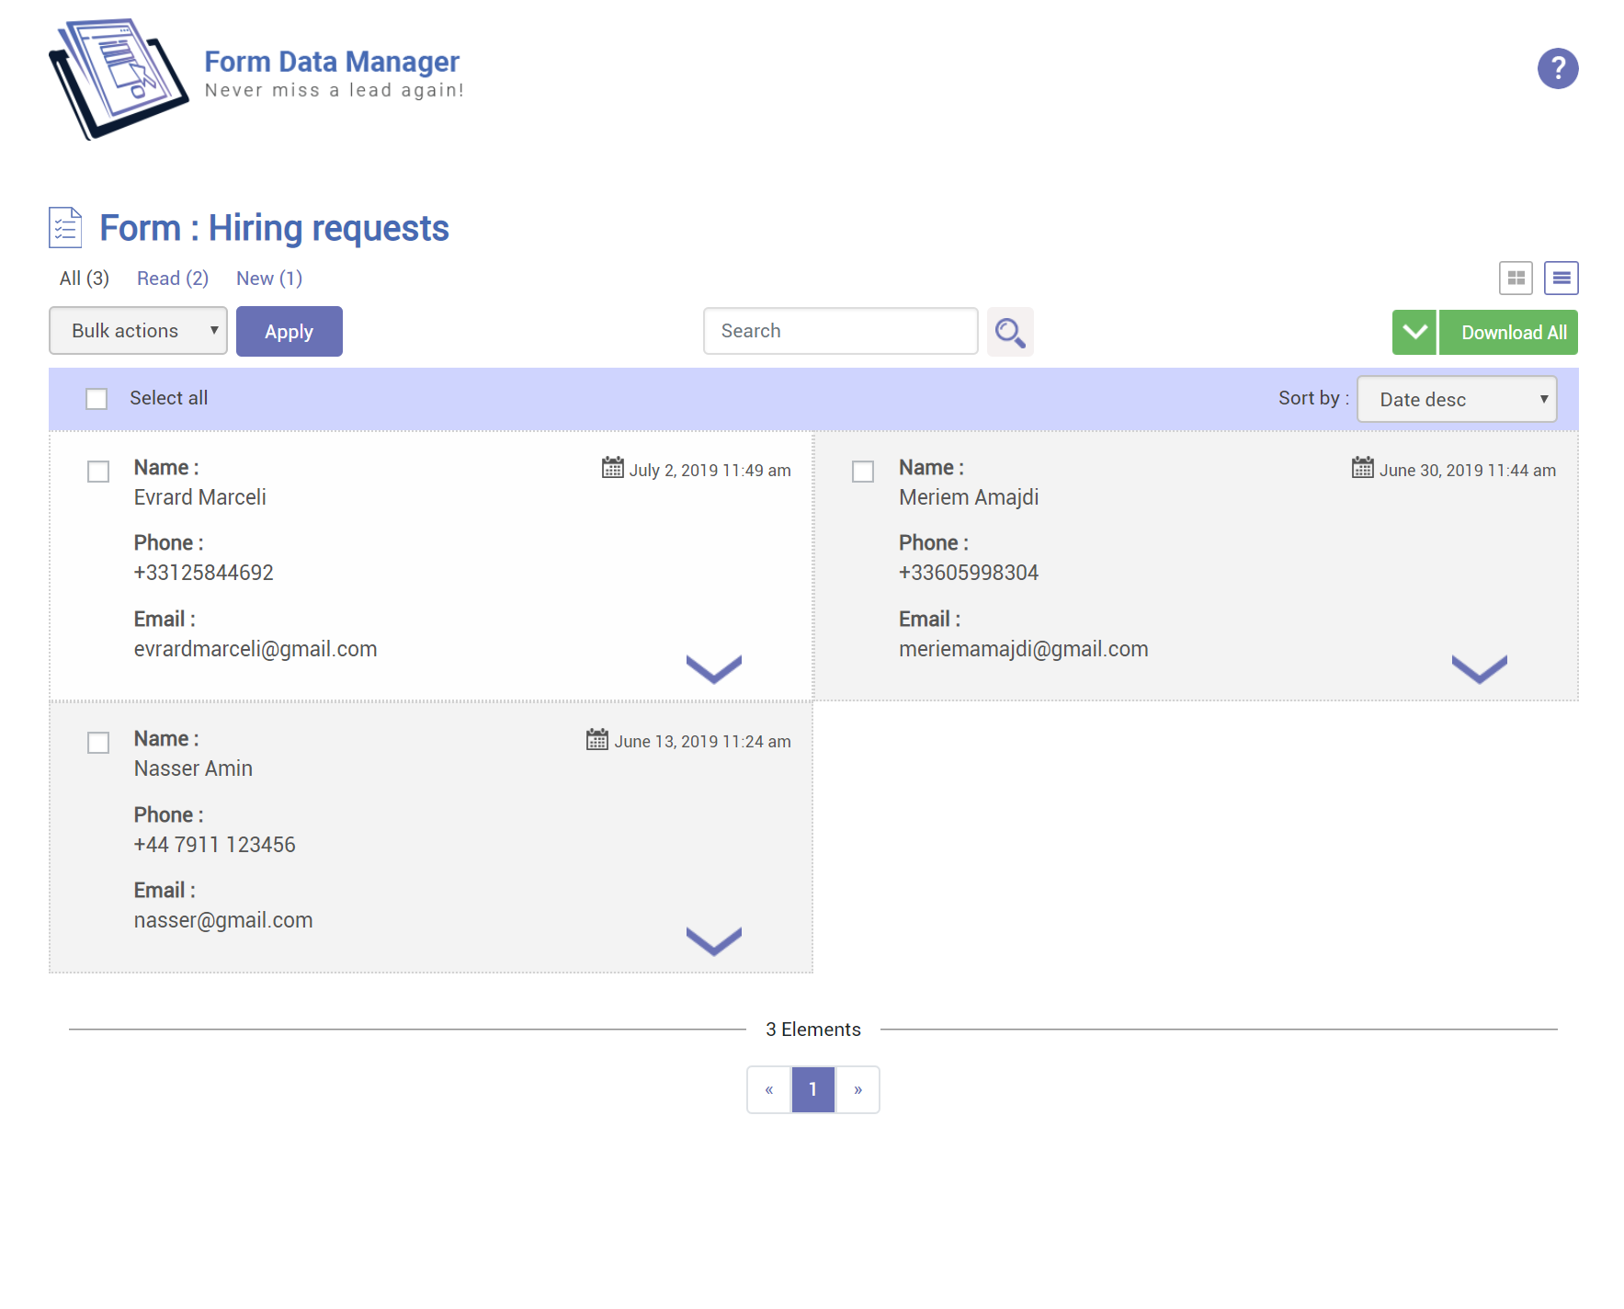Click the magnifying glass search icon

point(1009,332)
